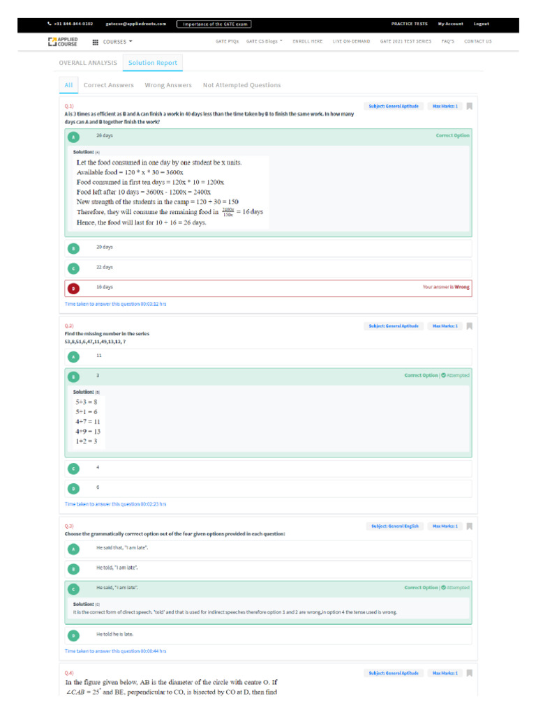Viewport: 536px width, 714px height.
Task: Select option C circle '22 days' in Q.1
Action: pyautogui.click(x=73, y=268)
